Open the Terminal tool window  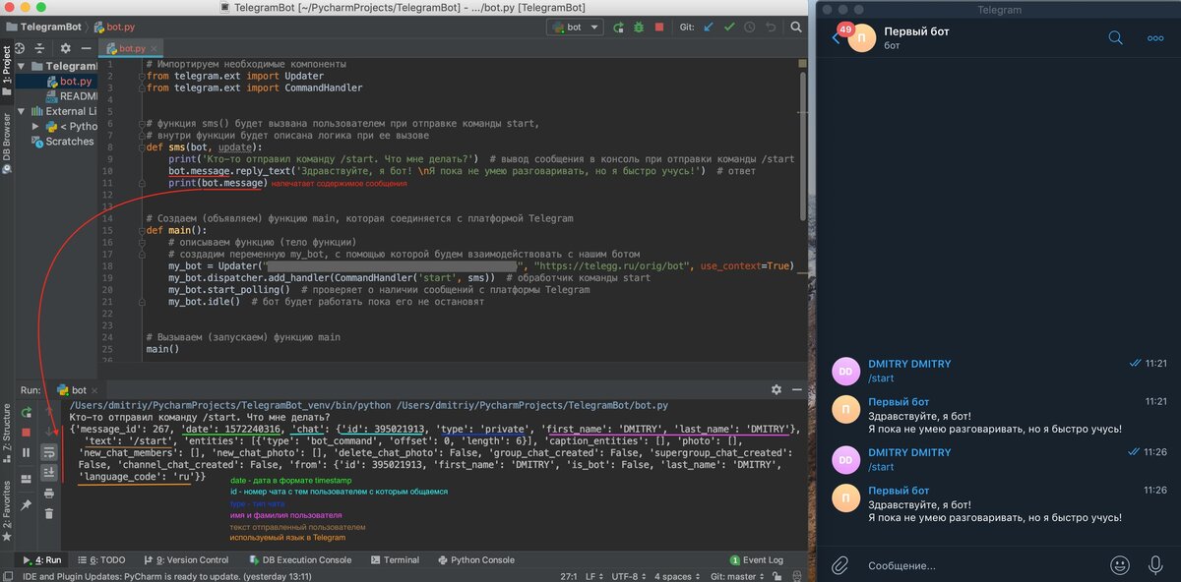(x=394, y=559)
